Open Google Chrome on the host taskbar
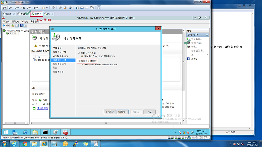Viewport: 262px width, 147px height. tap(25, 144)
